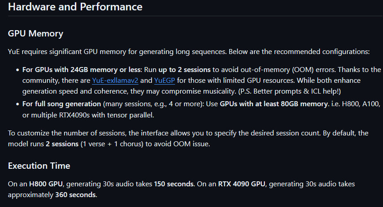Screen dimensions: 383x207
Task: Click the first bullet point marker
Action: [17, 70]
